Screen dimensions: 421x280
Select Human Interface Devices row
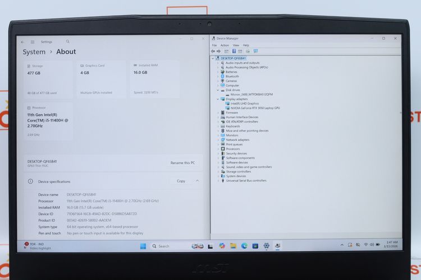(x=242, y=117)
